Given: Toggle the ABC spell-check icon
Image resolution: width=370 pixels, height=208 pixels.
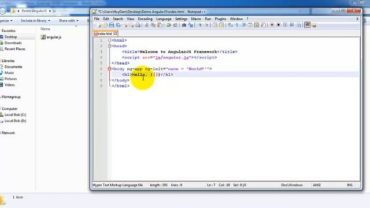Looking at the screenshot, I should (x=307, y=25).
